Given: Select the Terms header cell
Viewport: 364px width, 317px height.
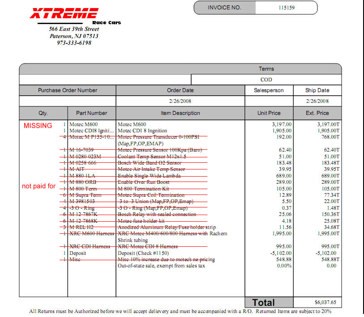Looking at the screenshot, I should [x=266, y=69].
